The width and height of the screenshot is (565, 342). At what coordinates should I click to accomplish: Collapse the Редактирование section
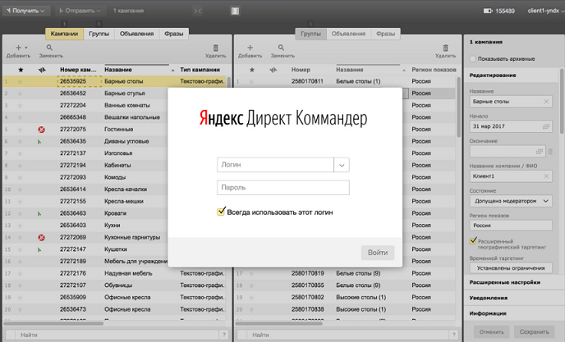pyautogui.click(x=512, y=75)
